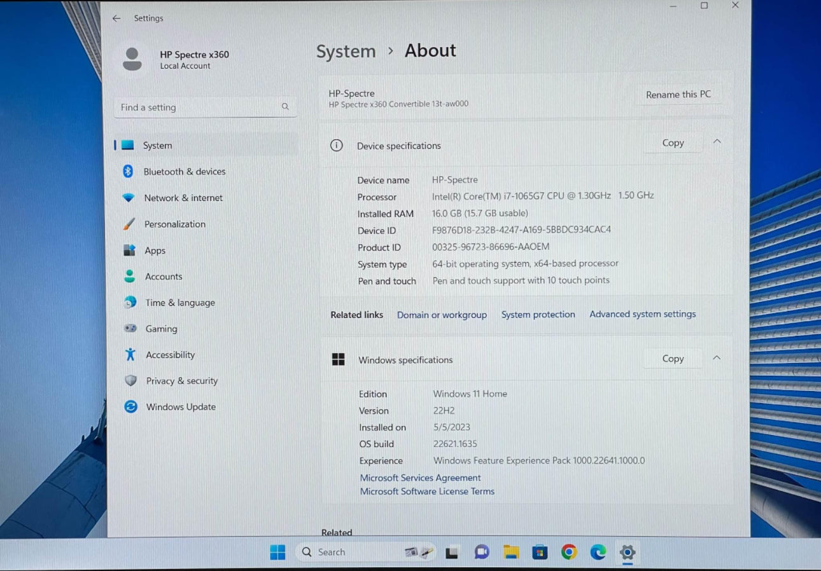Viewport: 821px width, 571px height.
Task: Open the System category in sidebar
Action: [x=206, y=145]
